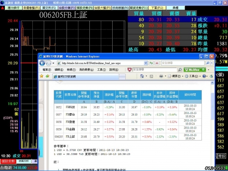The height and width of the screenshot is (171, 228).
Task: Open the 說明(H) menu
Action: [114, 70]
